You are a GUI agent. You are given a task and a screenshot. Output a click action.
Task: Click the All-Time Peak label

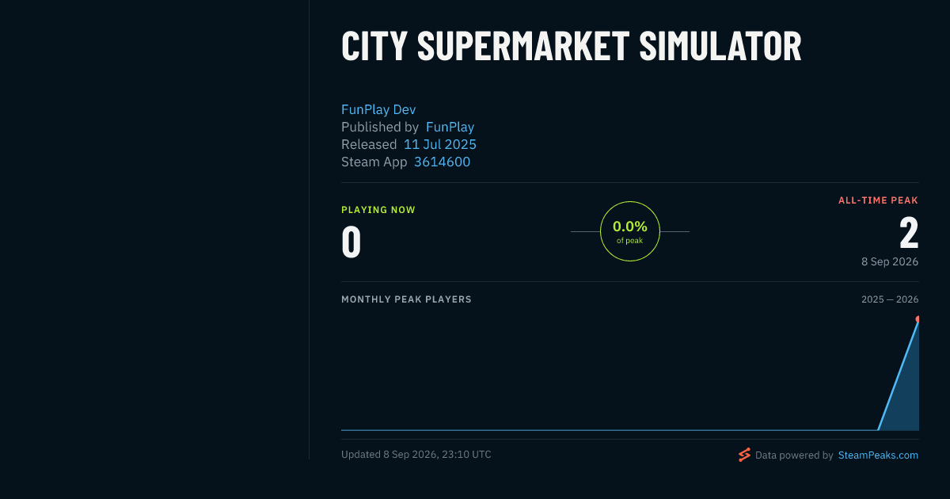click(x=878, y=200)
